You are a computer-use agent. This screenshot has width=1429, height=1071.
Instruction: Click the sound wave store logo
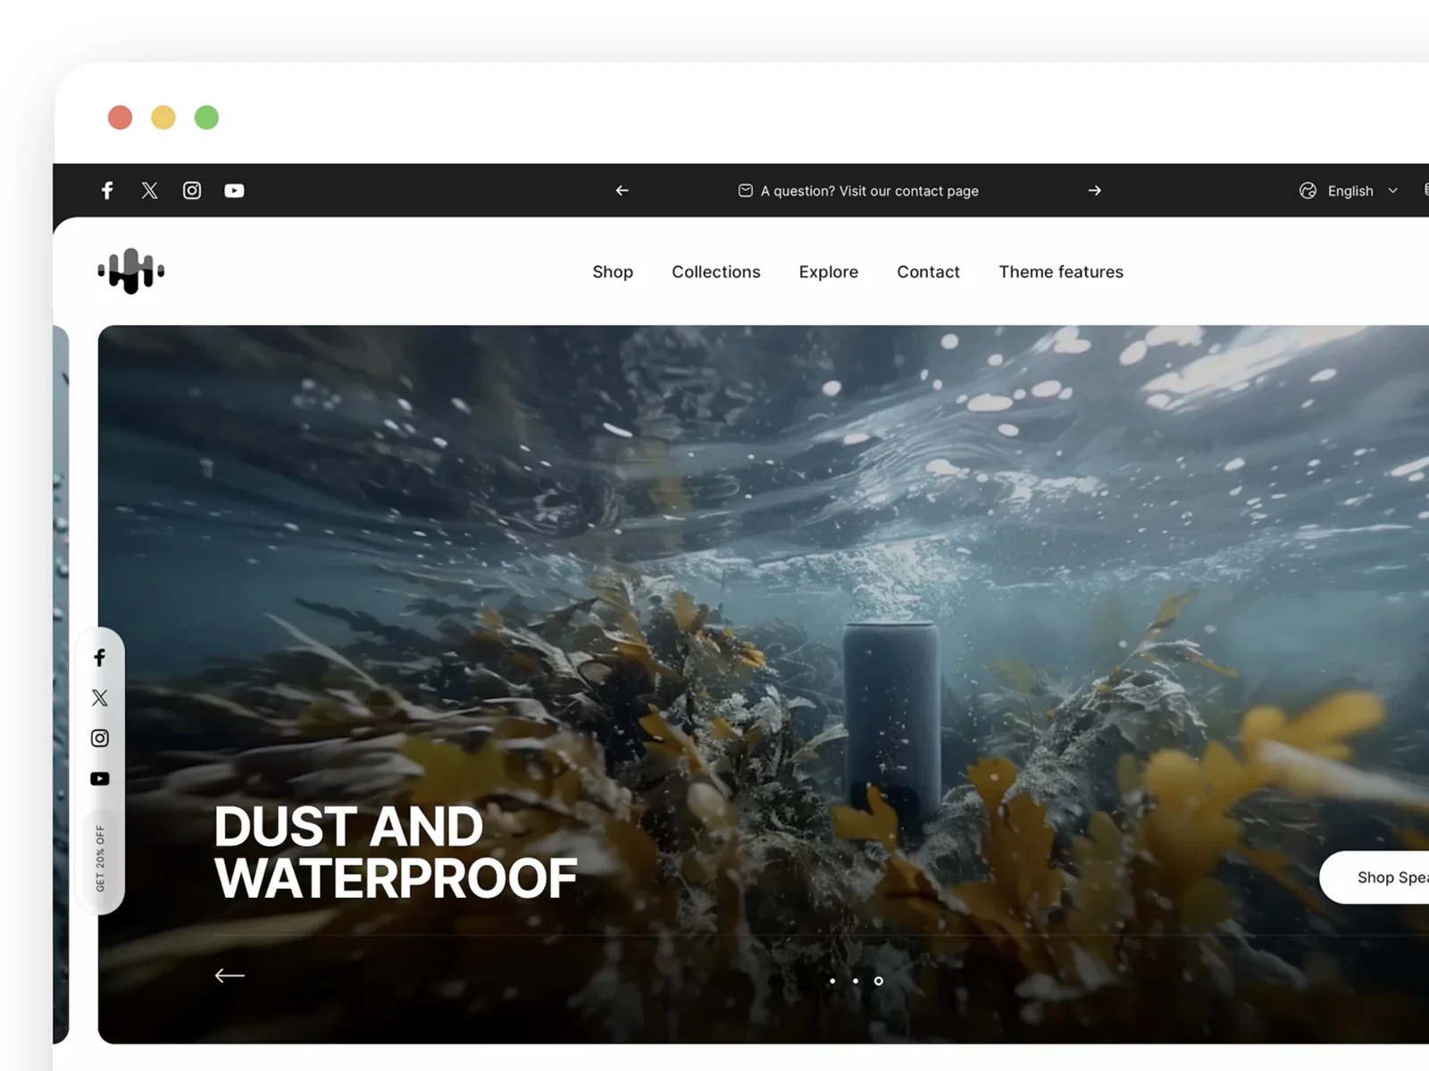(x=131, y=270)
